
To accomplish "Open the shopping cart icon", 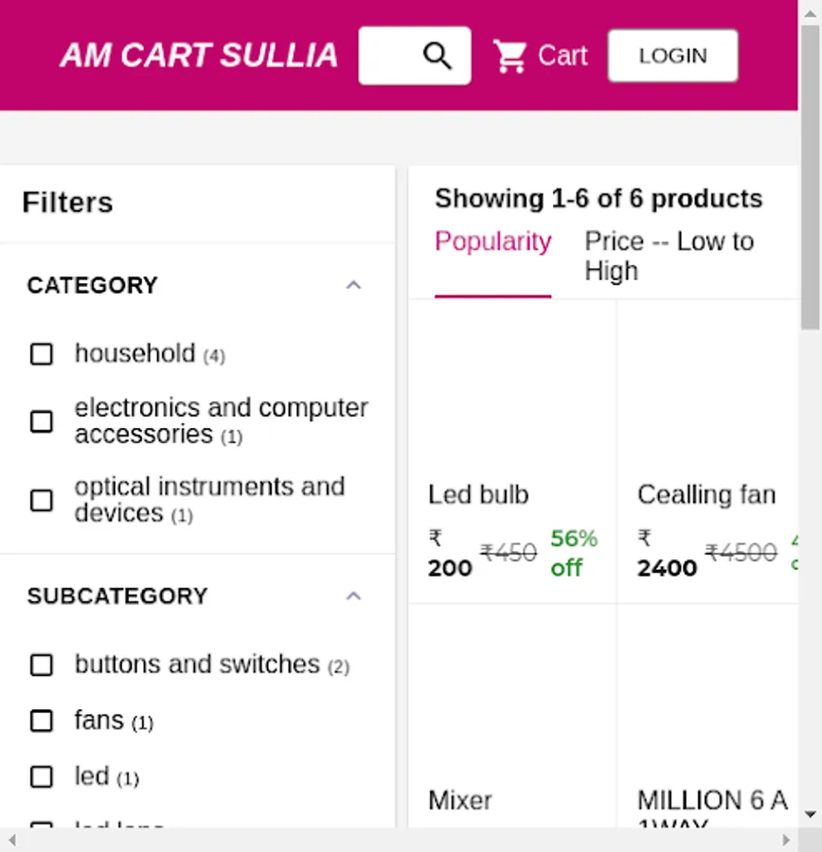I will [x=509, y=56].
